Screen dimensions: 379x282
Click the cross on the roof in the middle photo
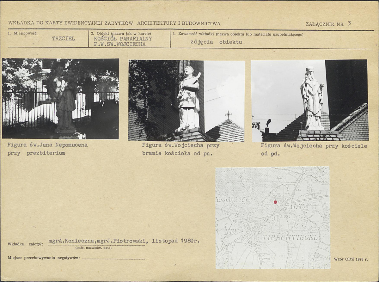[x=228, y=115]
